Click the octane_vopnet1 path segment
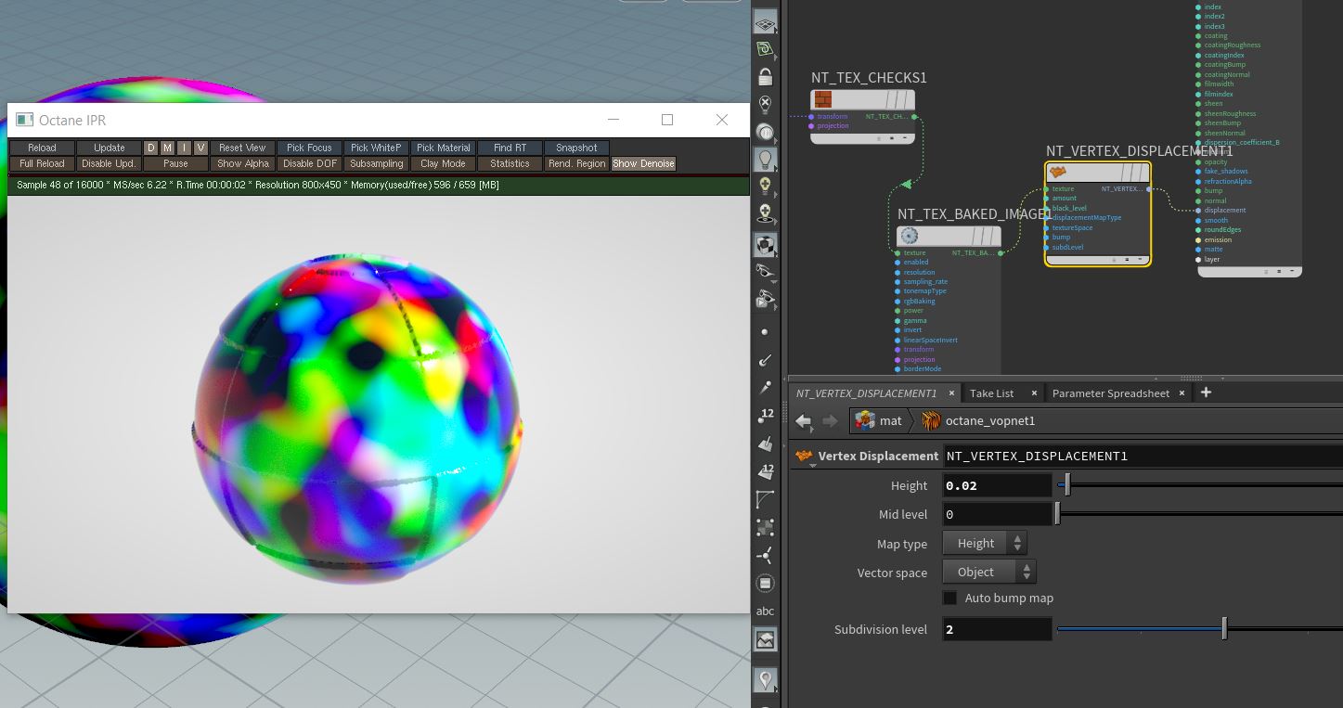1343x708 pixels. click(978, 421)
